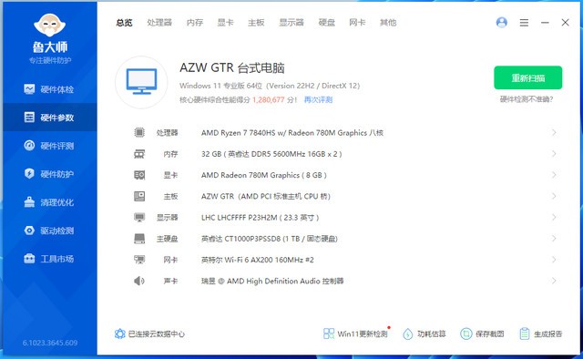Click AMD Ryzen 7 7840HS processor text
This screenshot has width=583, height=359.
pyautogui.click(x=292, y=133)
